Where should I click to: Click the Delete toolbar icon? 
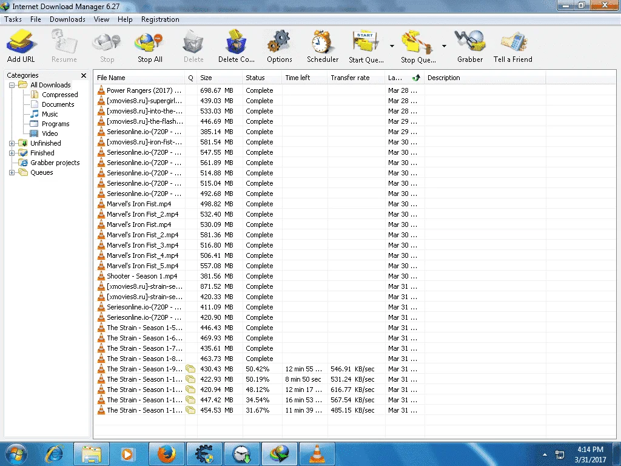193,46
